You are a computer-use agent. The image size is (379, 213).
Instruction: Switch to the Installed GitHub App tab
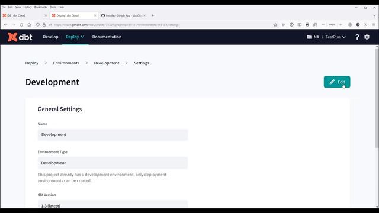coord(123,15)
